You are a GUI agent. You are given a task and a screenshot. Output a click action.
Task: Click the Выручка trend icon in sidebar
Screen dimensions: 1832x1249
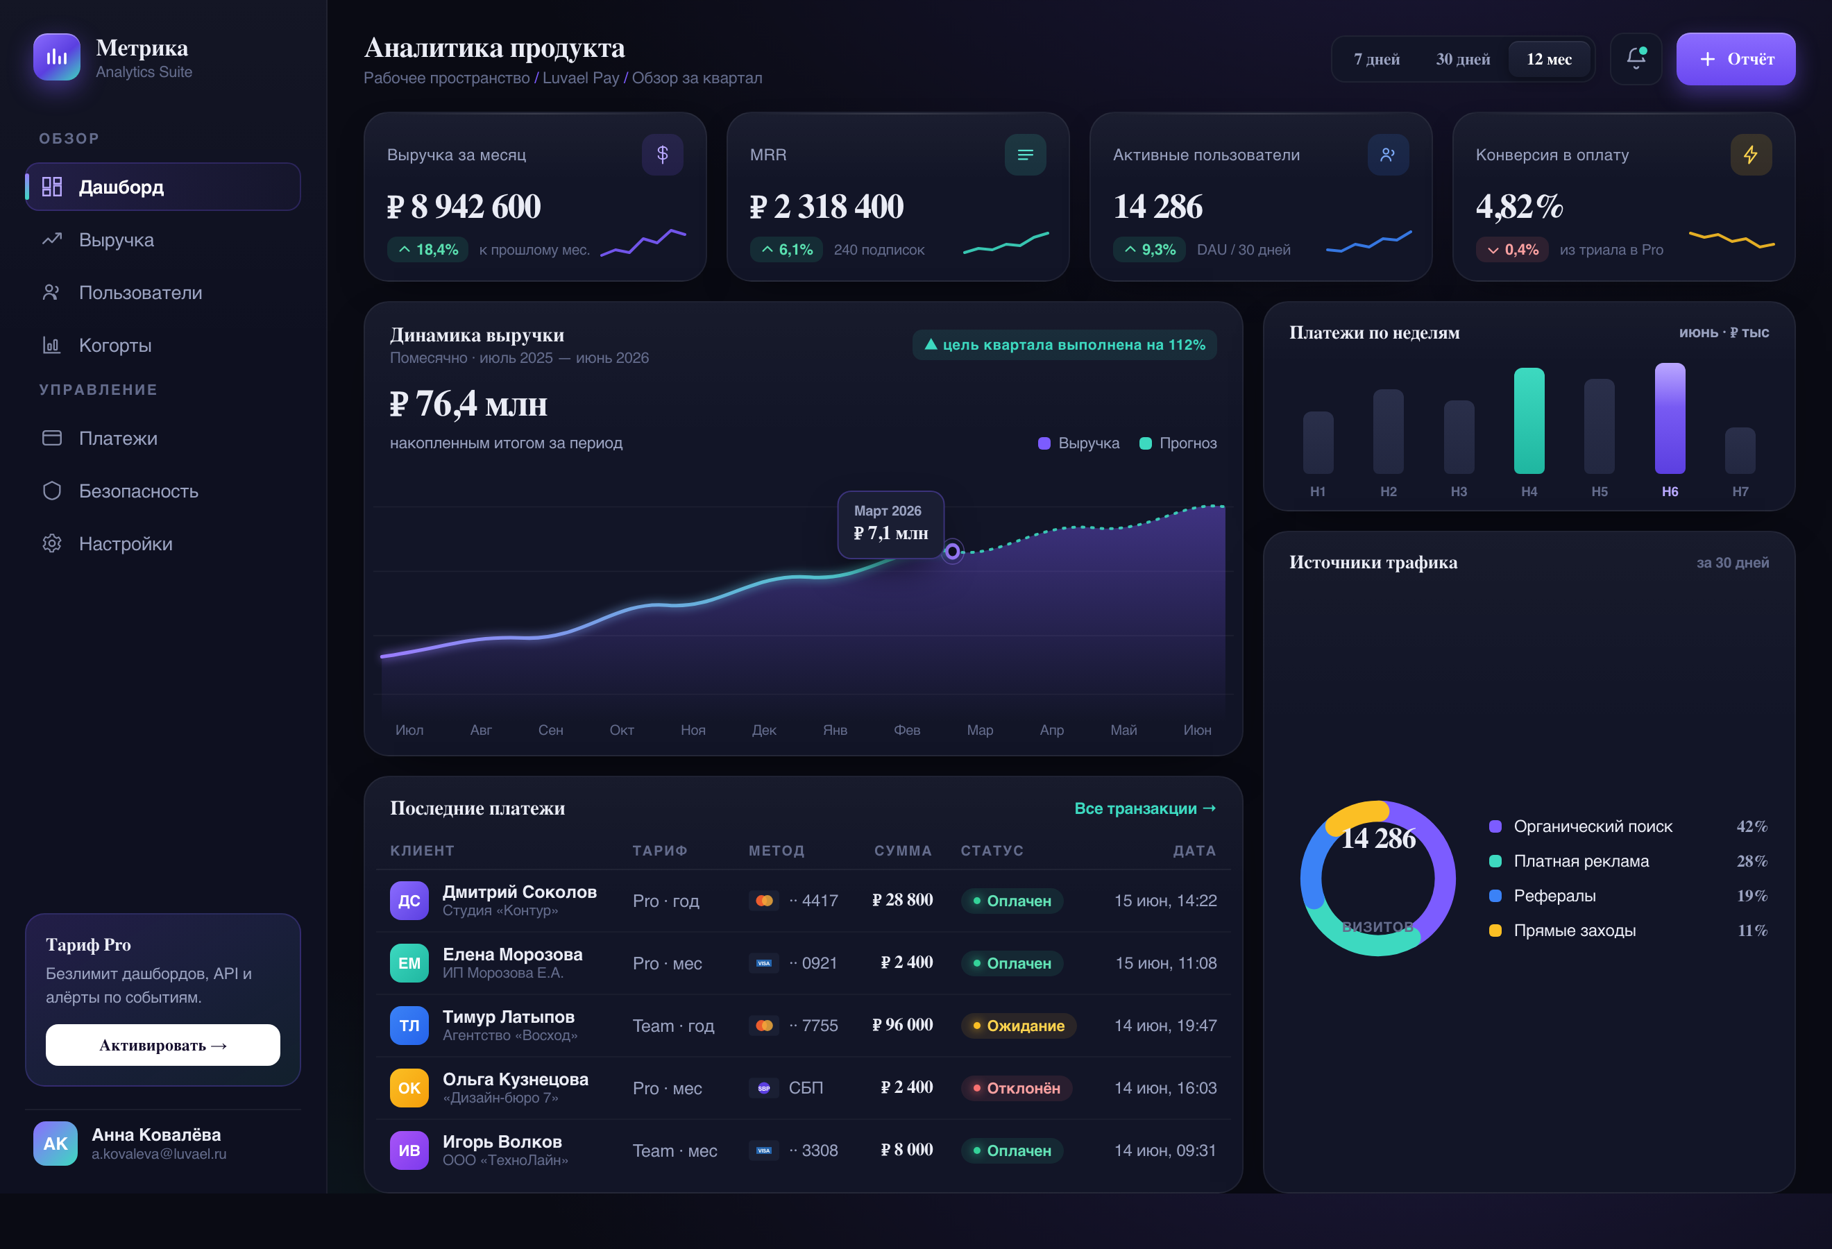click(x=52, y=239)
